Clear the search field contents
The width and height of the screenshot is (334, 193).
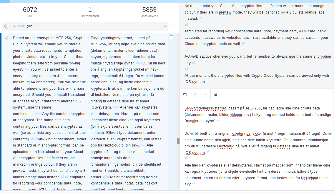click(165, 26)
